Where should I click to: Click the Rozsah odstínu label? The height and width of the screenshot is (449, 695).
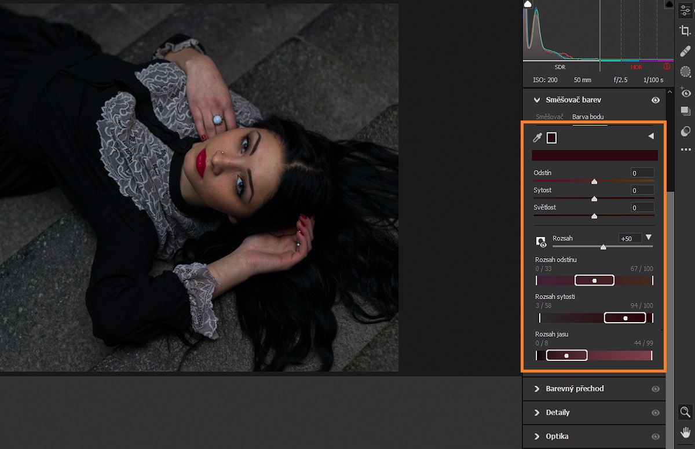[555, 260]
